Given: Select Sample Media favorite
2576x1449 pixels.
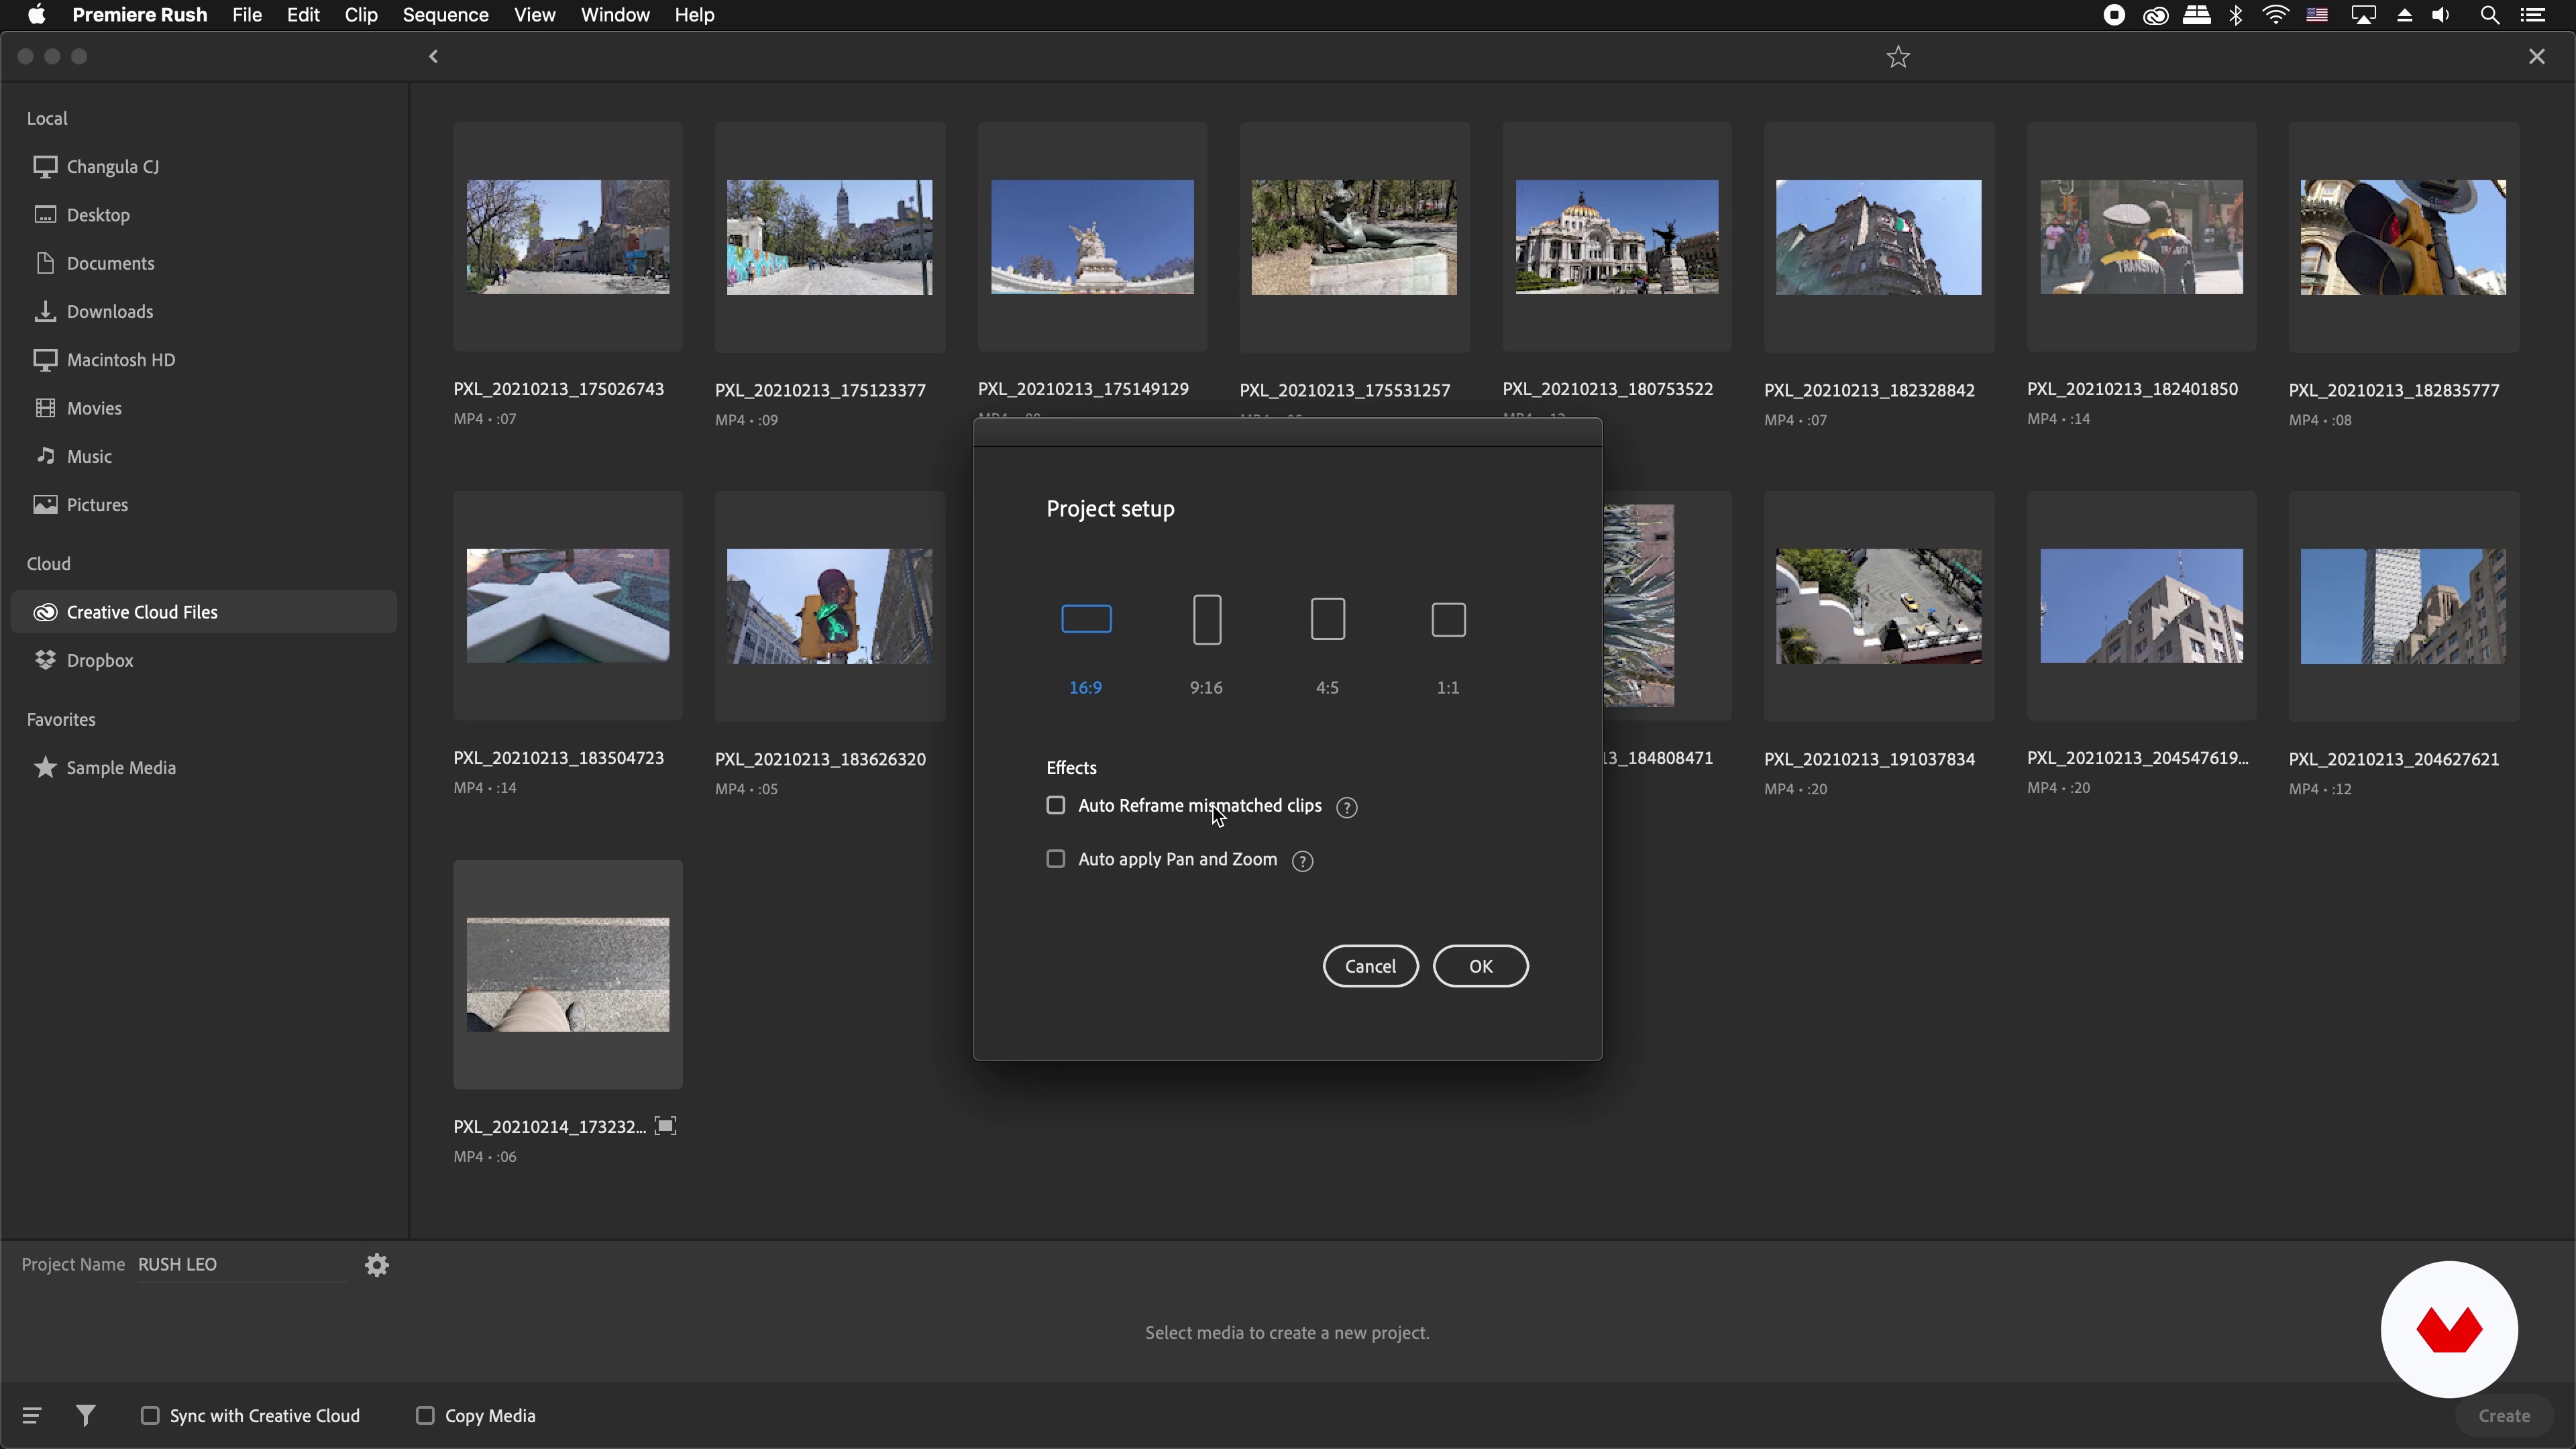Looking at the screenshot, I should pos(204,768).
